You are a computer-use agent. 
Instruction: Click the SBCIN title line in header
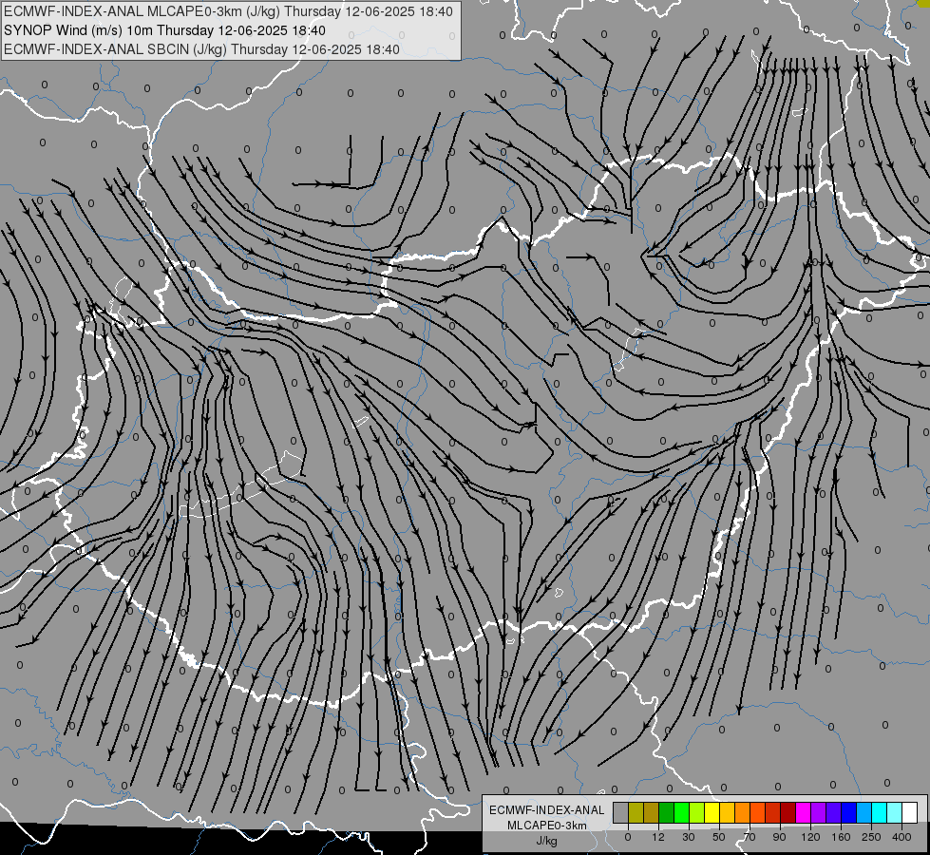201,49
